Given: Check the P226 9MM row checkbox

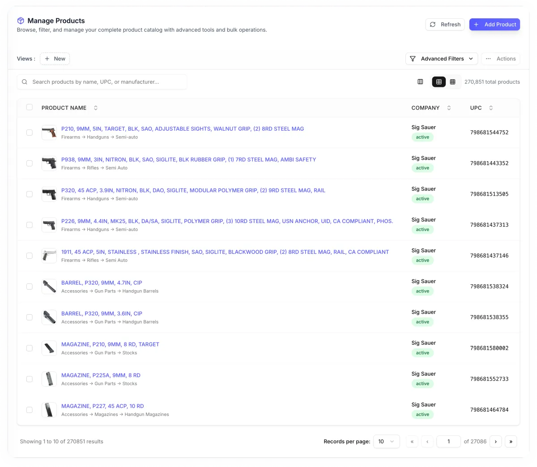Looking at the screenshot, I should 30,225.
